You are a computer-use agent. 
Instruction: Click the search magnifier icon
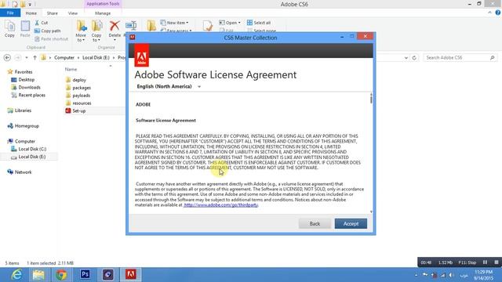click(493, 57)
